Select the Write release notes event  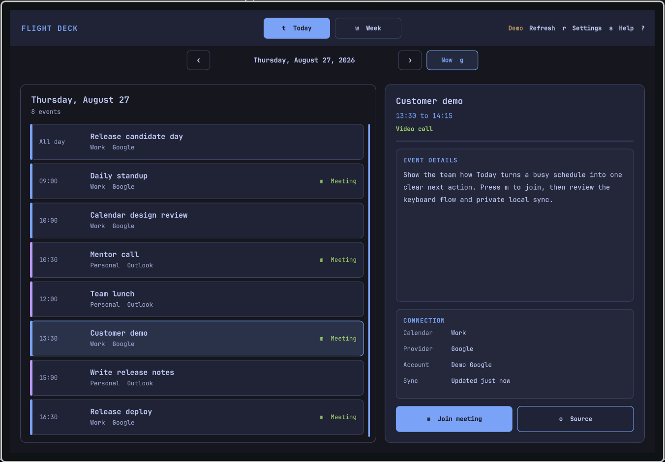197,377
